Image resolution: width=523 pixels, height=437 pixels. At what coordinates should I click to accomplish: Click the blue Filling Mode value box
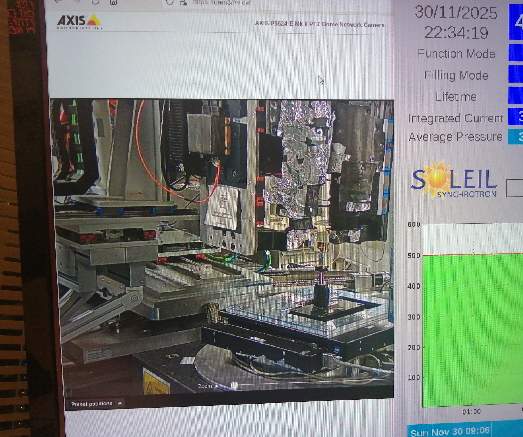(515, 74)
